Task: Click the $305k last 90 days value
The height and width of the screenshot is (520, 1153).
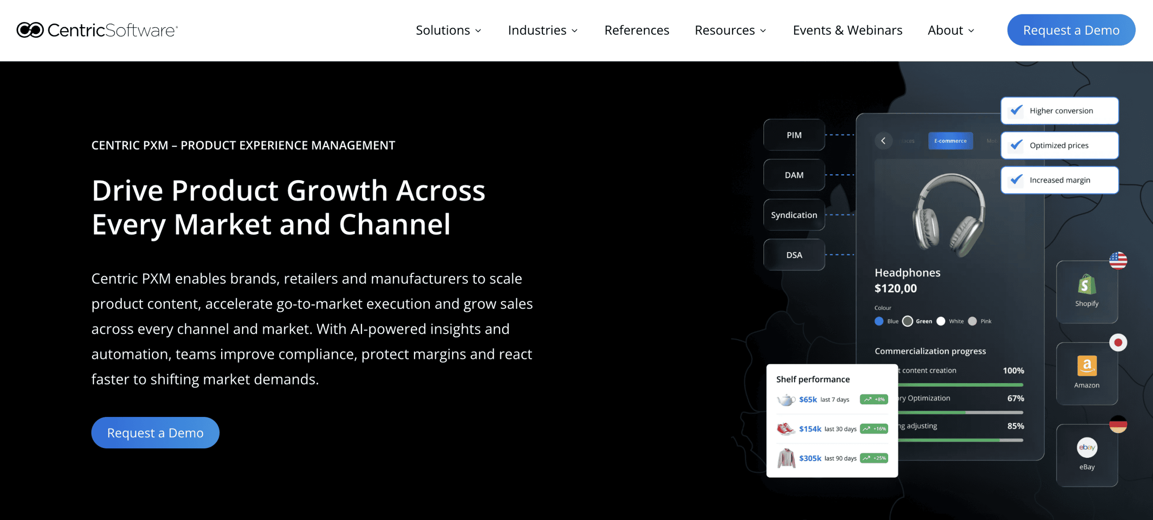Action: tap(827, 458)
